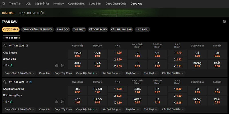This screenshot has width=229, height=114.
Task: Select the PHẠT GÓC filter pill
Action: tap(63, 29)
